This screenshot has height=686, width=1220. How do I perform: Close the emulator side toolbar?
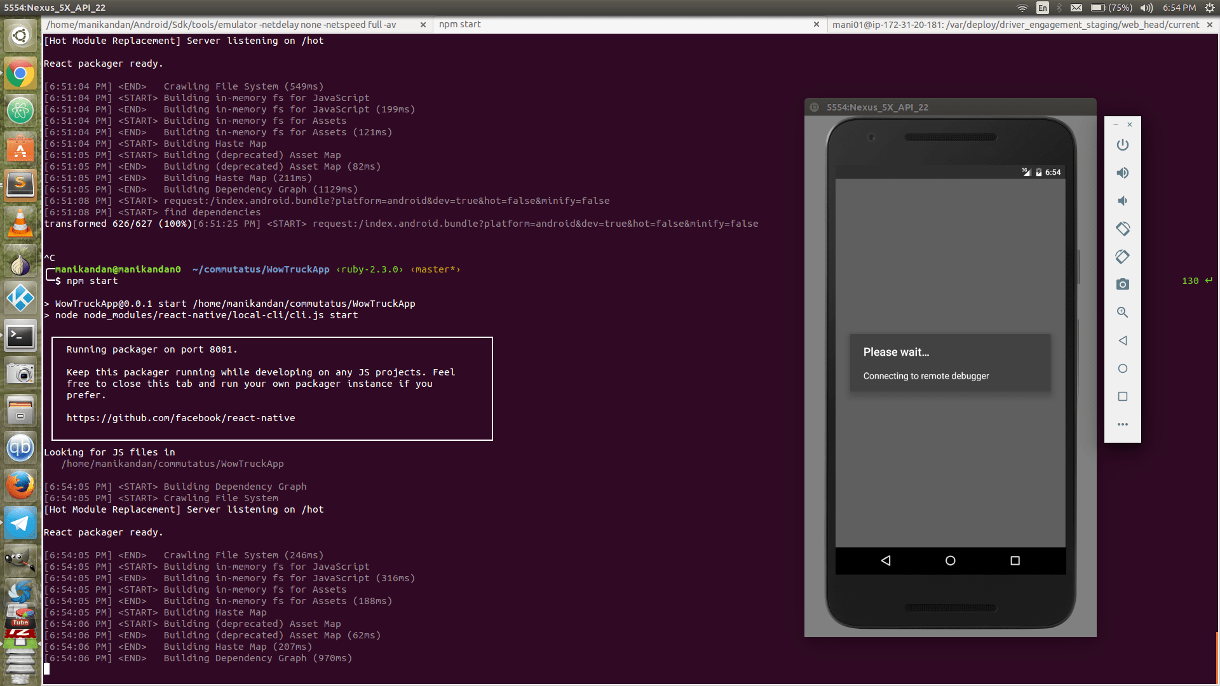click(1130, 124)
